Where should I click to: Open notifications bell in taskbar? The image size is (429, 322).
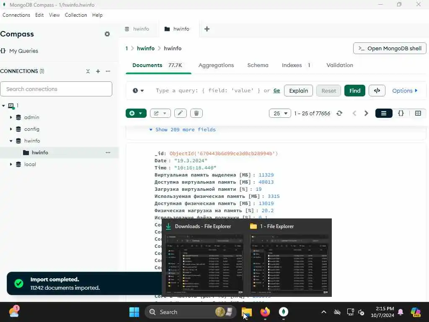tap(401, 312)
